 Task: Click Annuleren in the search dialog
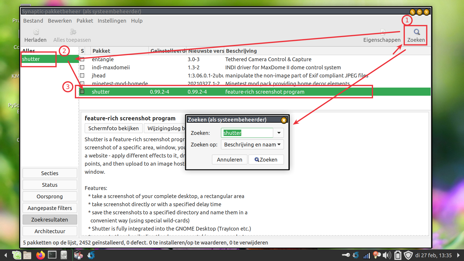point(229,159)
